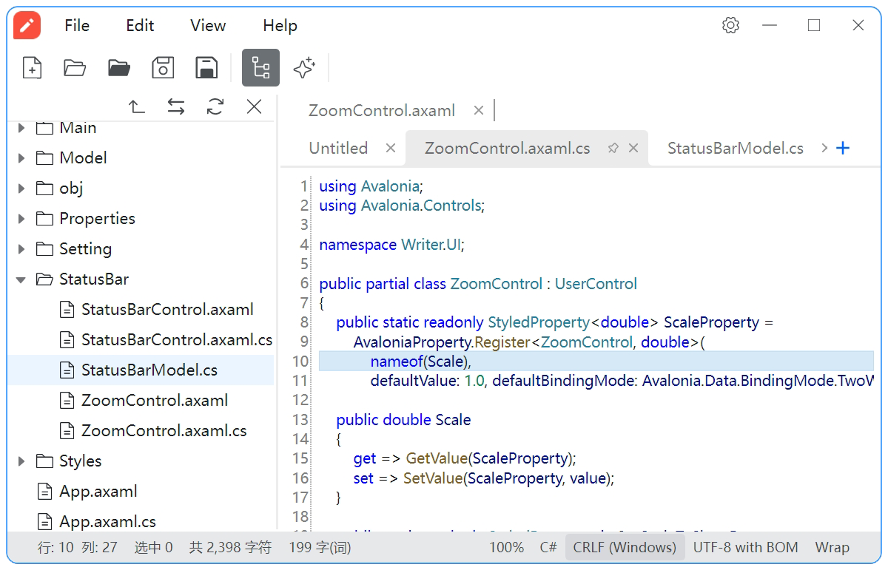The height and width of the screenshot is (570, 888).
Task: Close the file explorer panel
Action: [255, 107]
